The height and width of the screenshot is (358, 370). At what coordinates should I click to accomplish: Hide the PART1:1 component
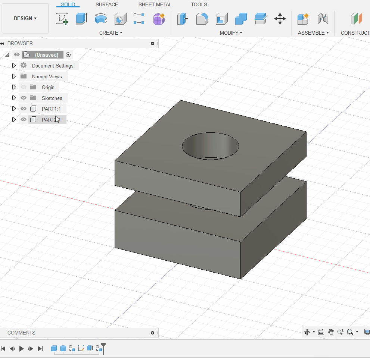pyautogui.click(x=23, y=109)
